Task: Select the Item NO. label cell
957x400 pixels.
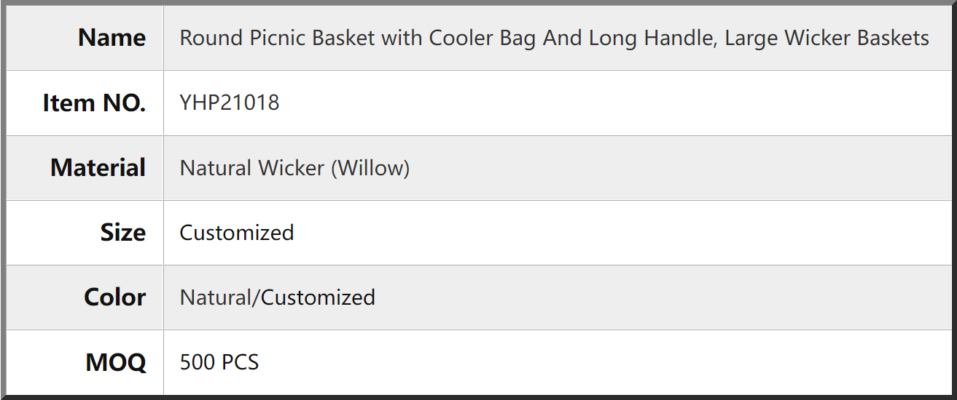Action: [85, 103]
